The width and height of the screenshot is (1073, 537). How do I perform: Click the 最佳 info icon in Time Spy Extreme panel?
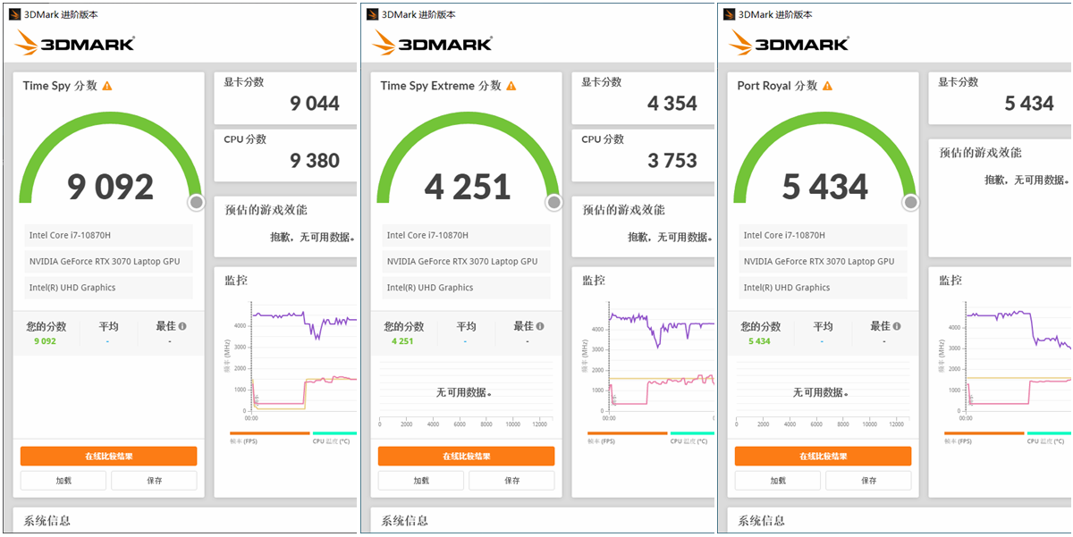tap(540, 327)
